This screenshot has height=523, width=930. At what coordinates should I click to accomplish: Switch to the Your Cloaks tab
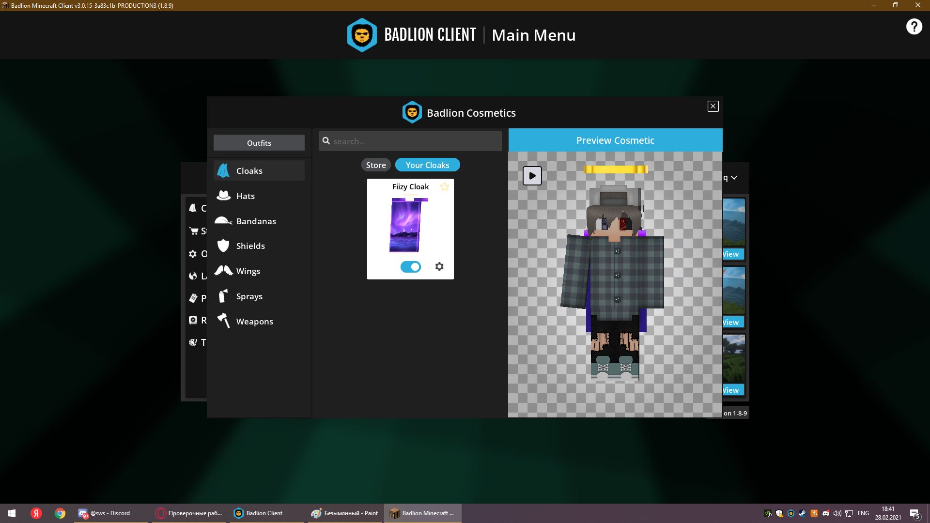pyautogui.click(x=428, y=165)
